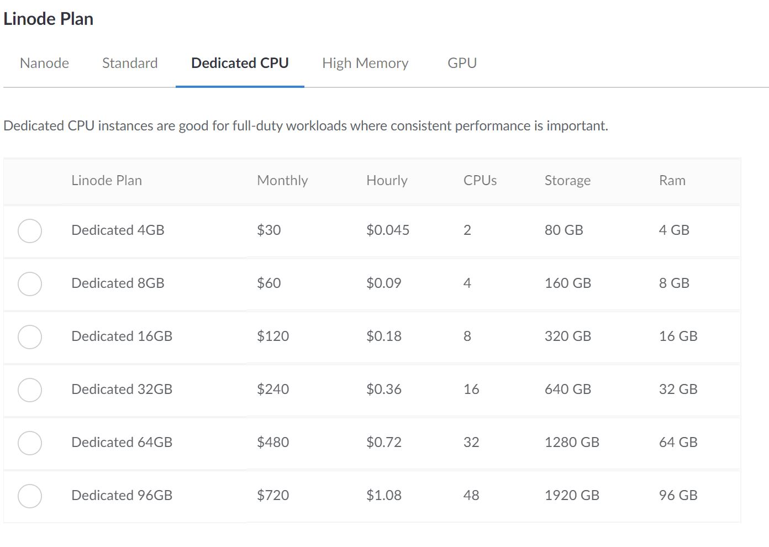769x547 pixels.
Task: Pick the Dedicated 32GB radio button
Action: pos(30,390)
